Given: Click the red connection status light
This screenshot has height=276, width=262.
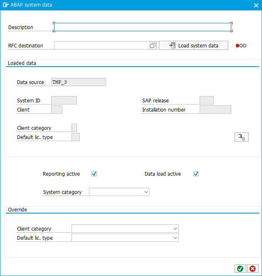Looking at the screenshot, I should click(x=237, y=46).
